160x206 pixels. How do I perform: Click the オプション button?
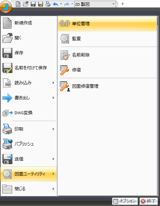pos(125,201)
